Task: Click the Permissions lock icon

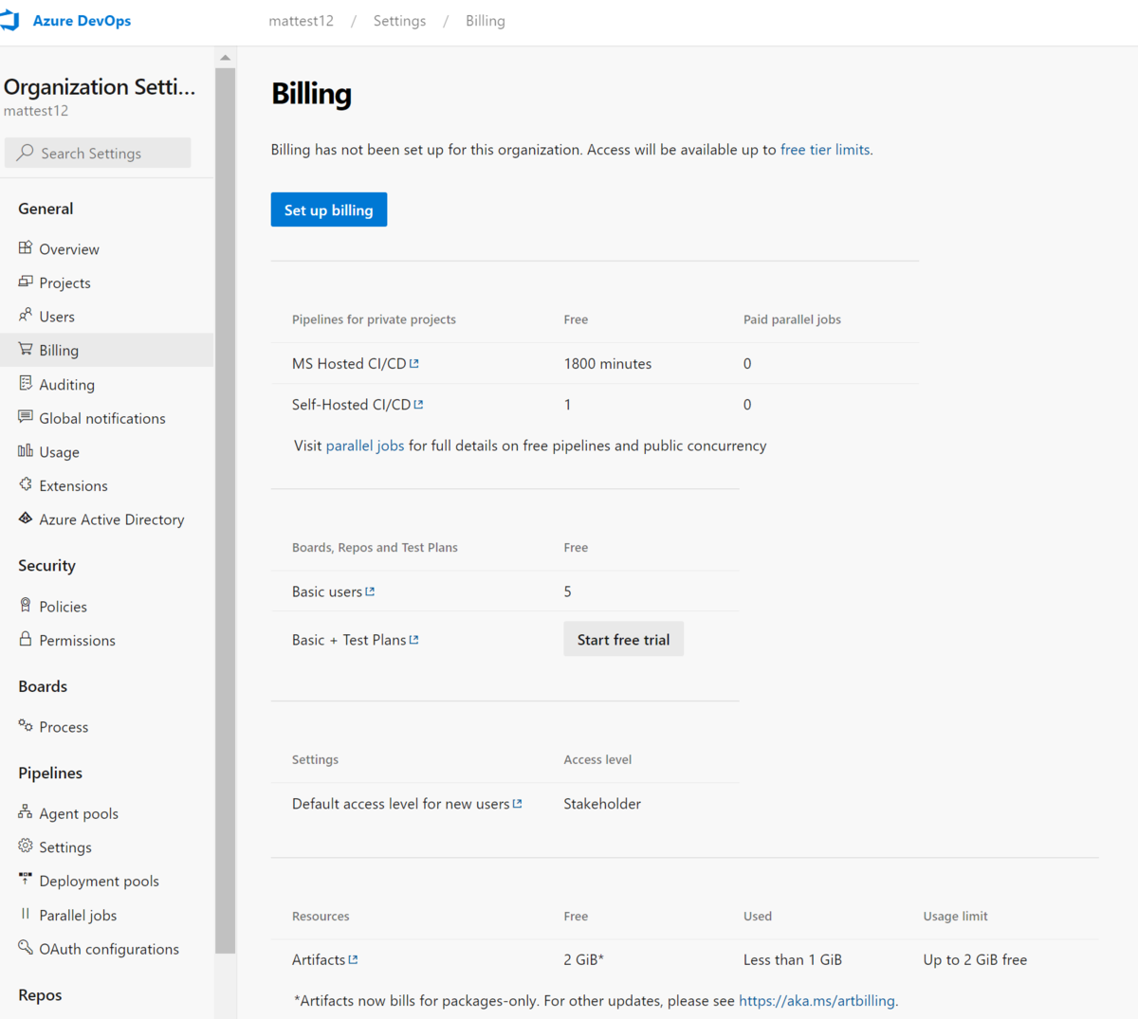Action: coord(26,639)
